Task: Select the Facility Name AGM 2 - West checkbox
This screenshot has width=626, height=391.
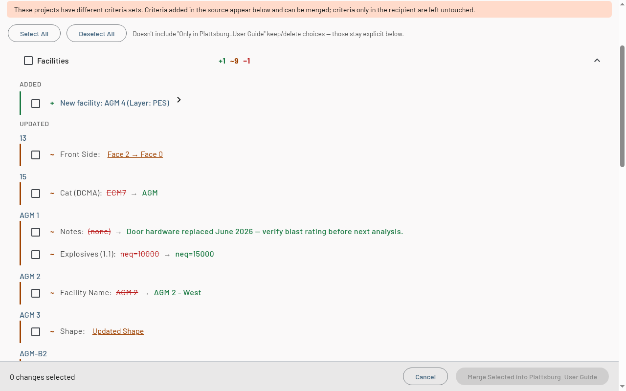Action: pos(36,293)
